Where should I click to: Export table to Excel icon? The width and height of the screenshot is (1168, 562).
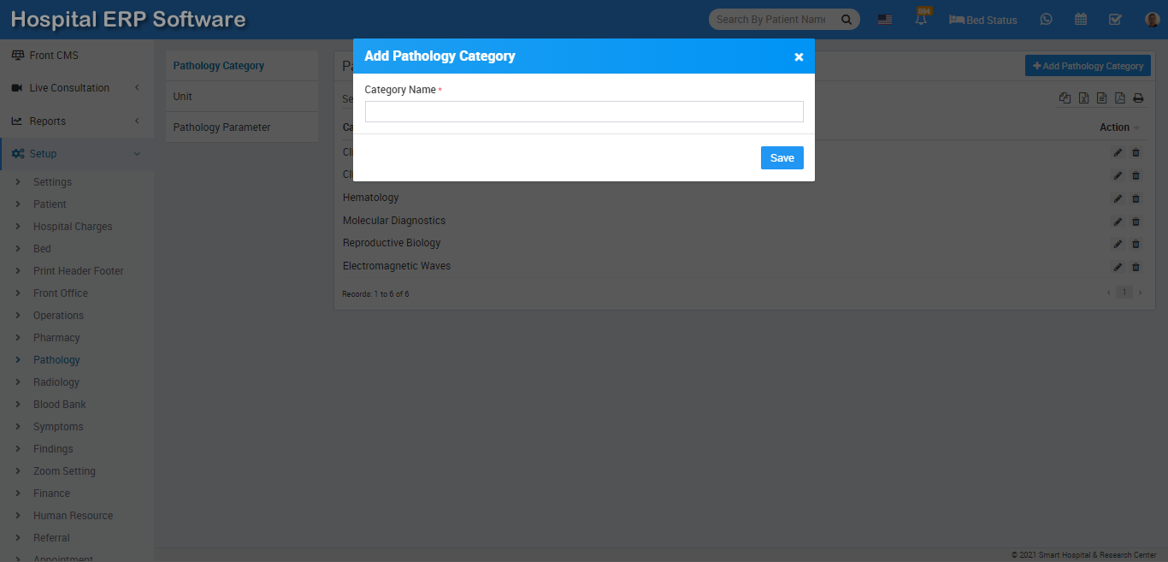(1083, 98)
